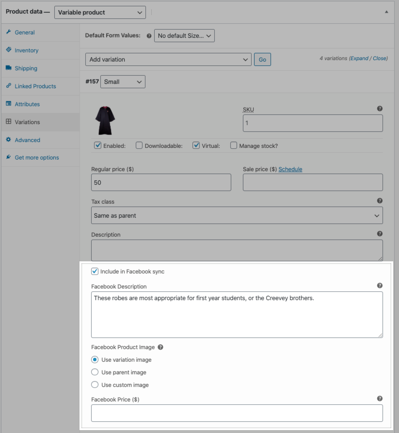
Task: Open the Description help tip icon
Action: pyautogui.click(x=380, y=234)
